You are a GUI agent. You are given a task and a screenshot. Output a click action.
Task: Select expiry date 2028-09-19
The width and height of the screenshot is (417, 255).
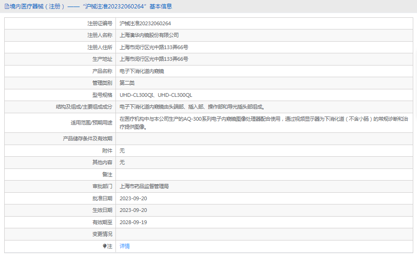click(133, 222)
